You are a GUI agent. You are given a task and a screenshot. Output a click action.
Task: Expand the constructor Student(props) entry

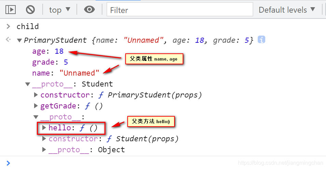click(44, 139)
